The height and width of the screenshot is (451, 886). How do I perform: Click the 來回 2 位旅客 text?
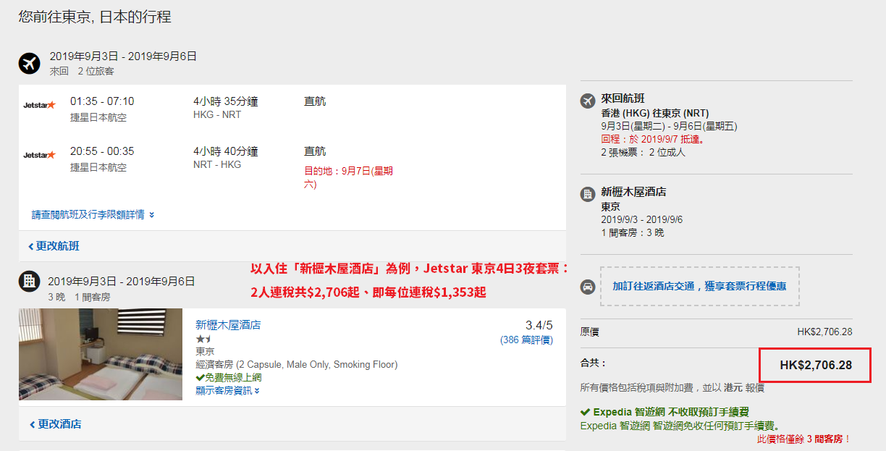point(82,72)
